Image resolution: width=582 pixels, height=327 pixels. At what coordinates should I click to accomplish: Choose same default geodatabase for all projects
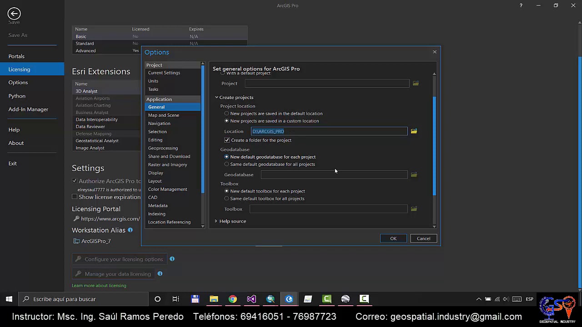click(227, 164)
